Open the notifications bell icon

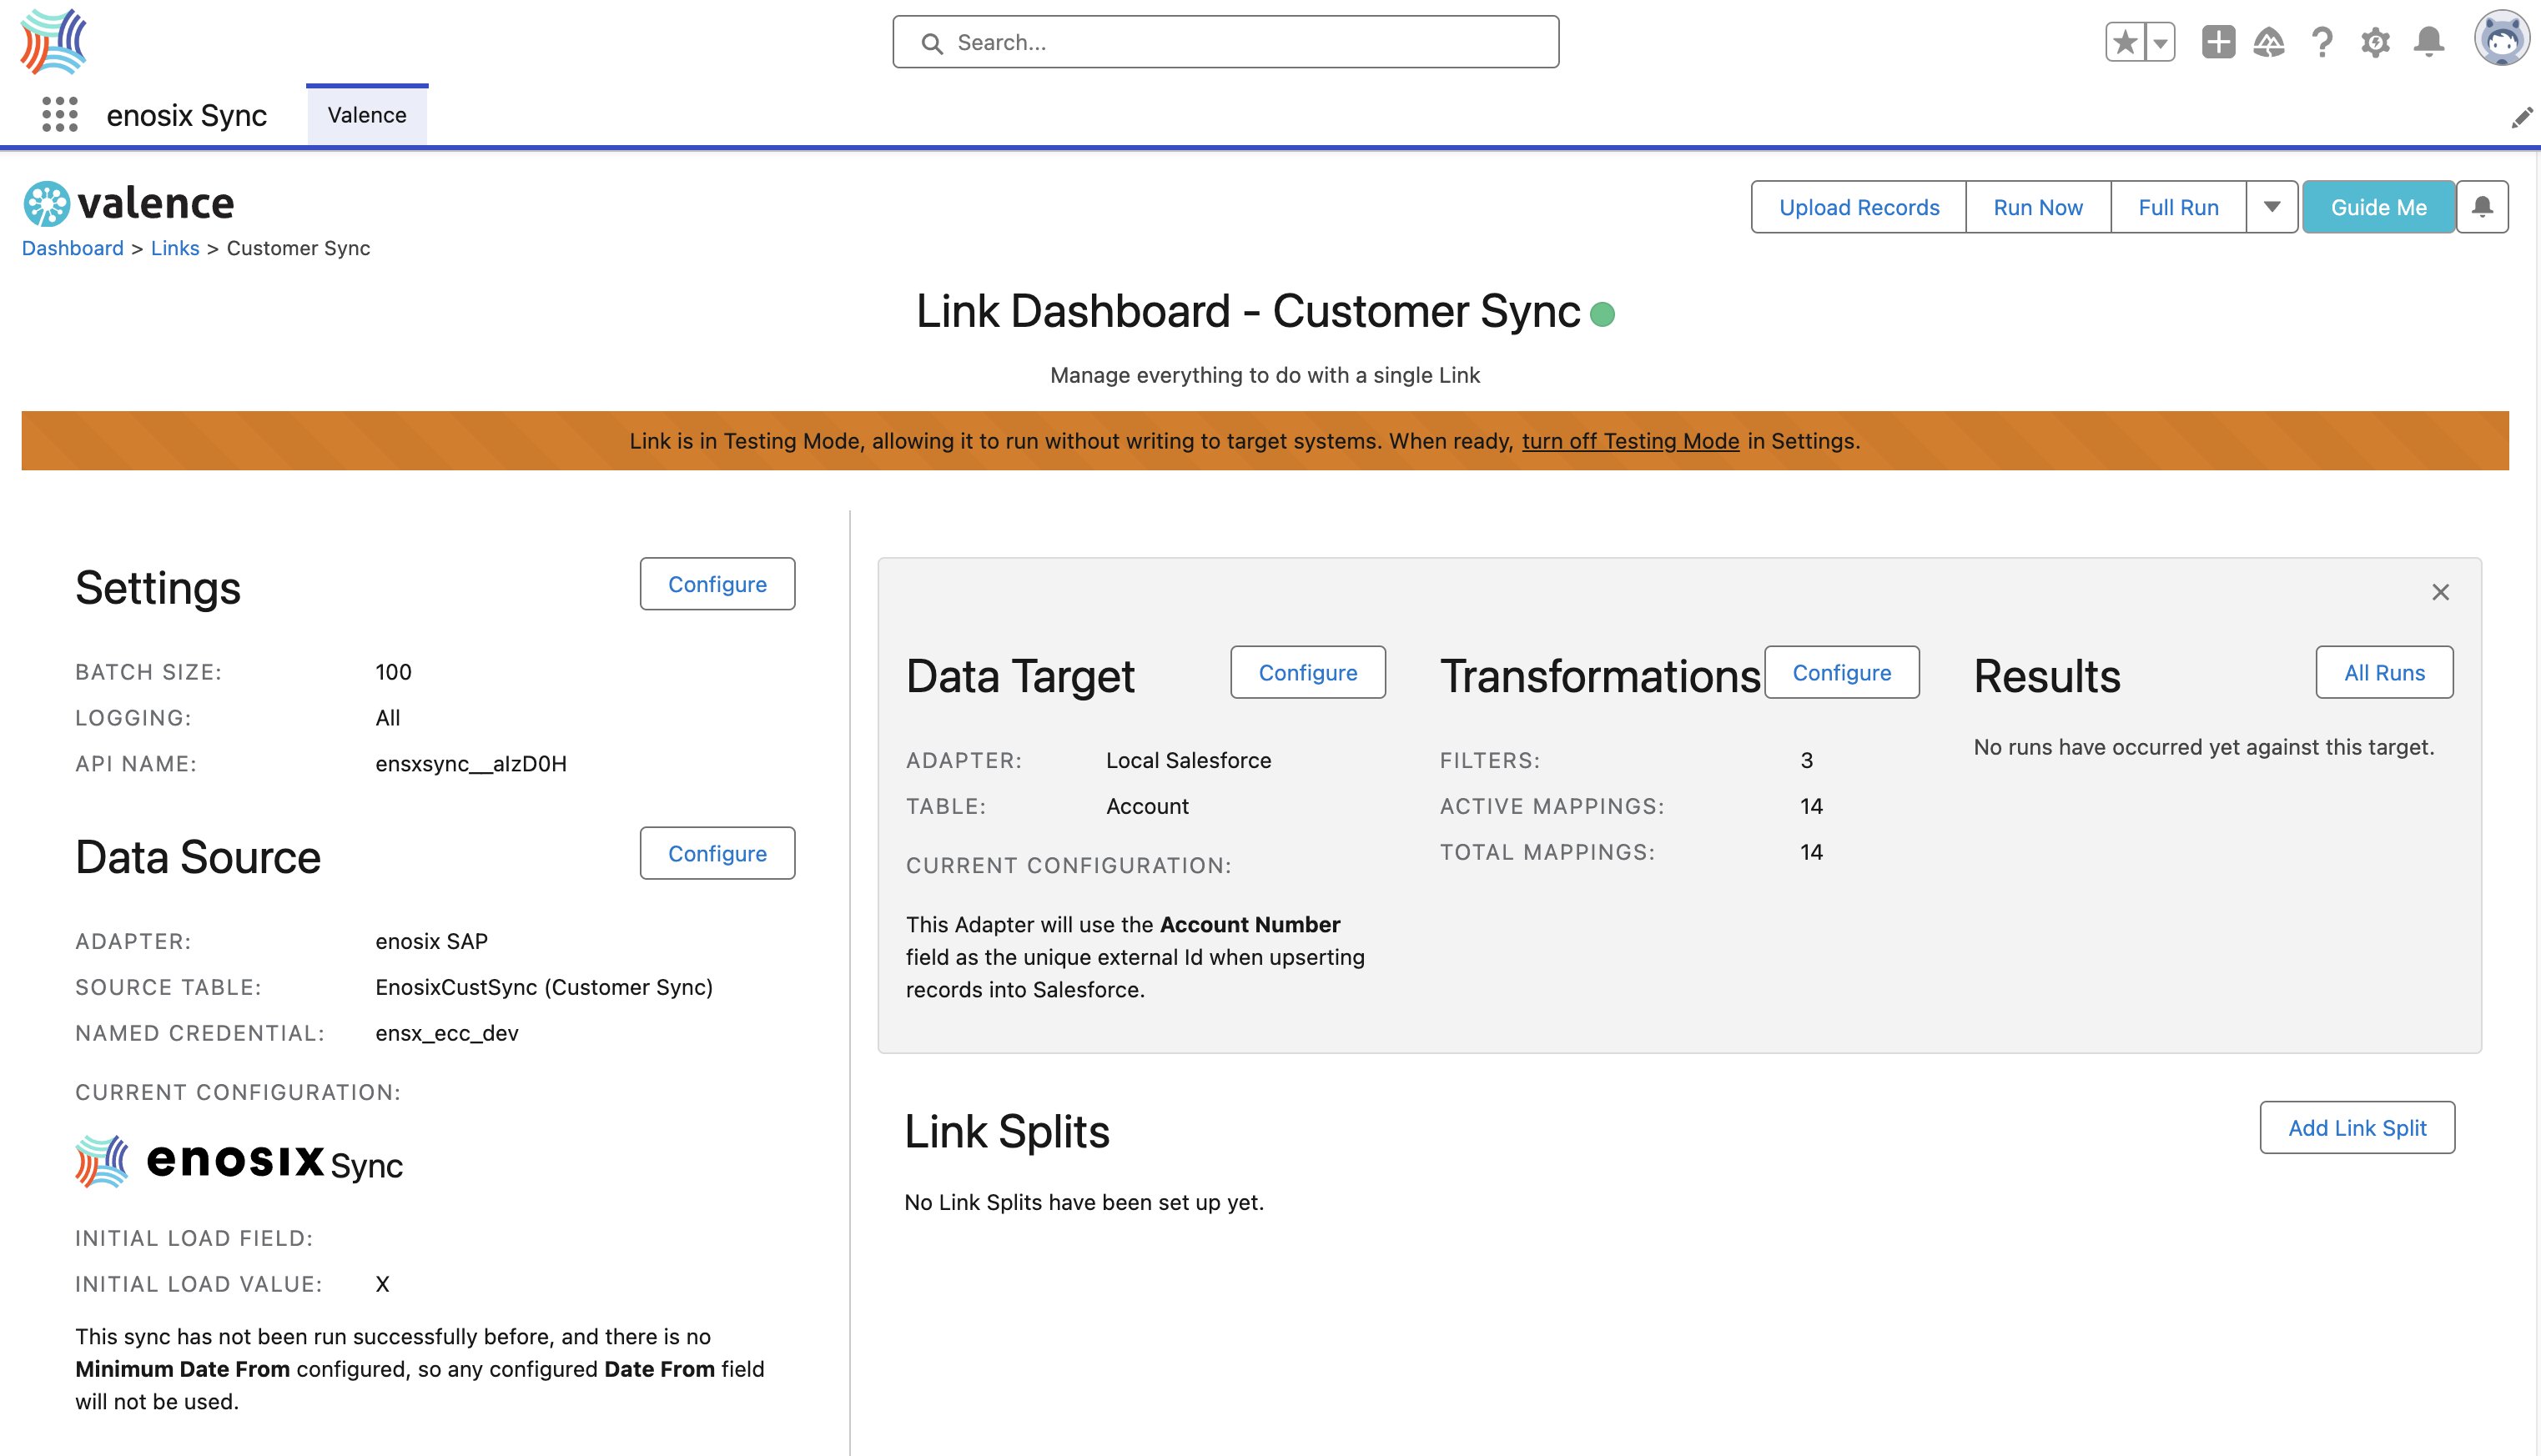[x=2429, y=42]
